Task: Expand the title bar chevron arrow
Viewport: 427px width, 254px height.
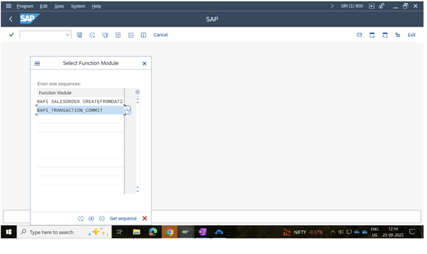Action: [332, 6]
